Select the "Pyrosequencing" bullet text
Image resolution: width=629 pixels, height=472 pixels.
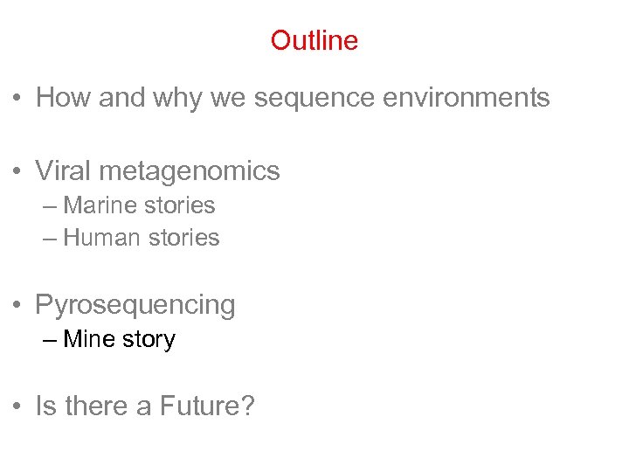pyautogui.click(x=135, y=305)
